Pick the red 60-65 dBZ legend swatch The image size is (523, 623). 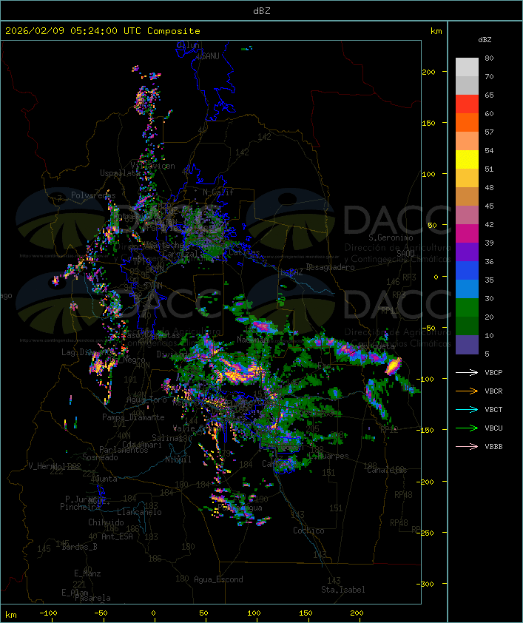[467, 104]
